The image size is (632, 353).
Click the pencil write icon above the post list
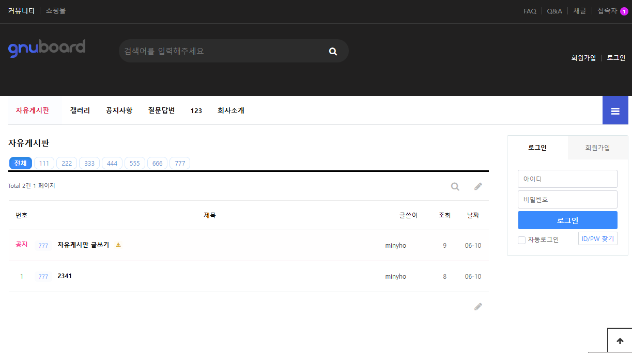point(478,186)
